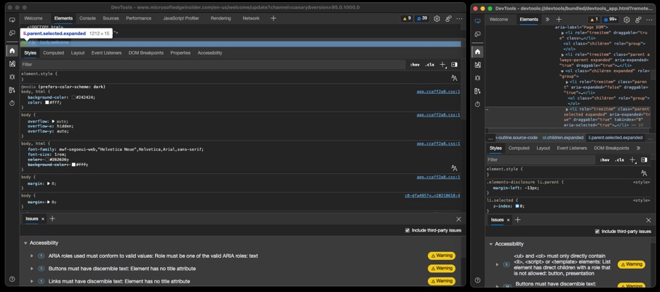The width and height of the screenshot is (660, 292).
Task: Click the #fff color swatch in body, html rule
Action: (x=48, y=103)
